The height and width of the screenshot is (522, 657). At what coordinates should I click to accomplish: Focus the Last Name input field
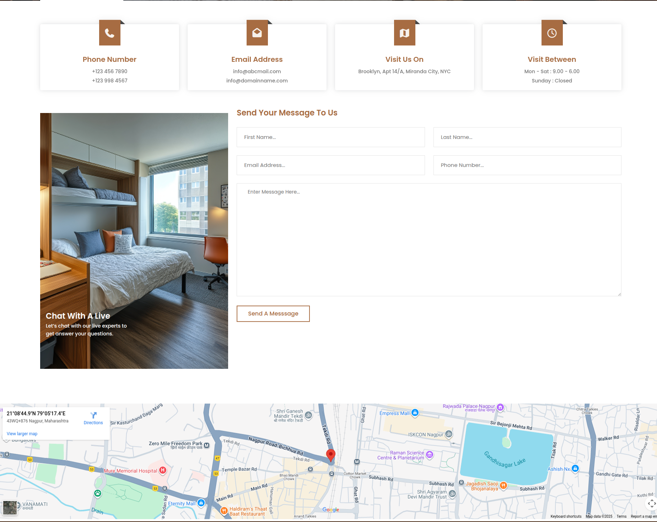pos(527,137)
